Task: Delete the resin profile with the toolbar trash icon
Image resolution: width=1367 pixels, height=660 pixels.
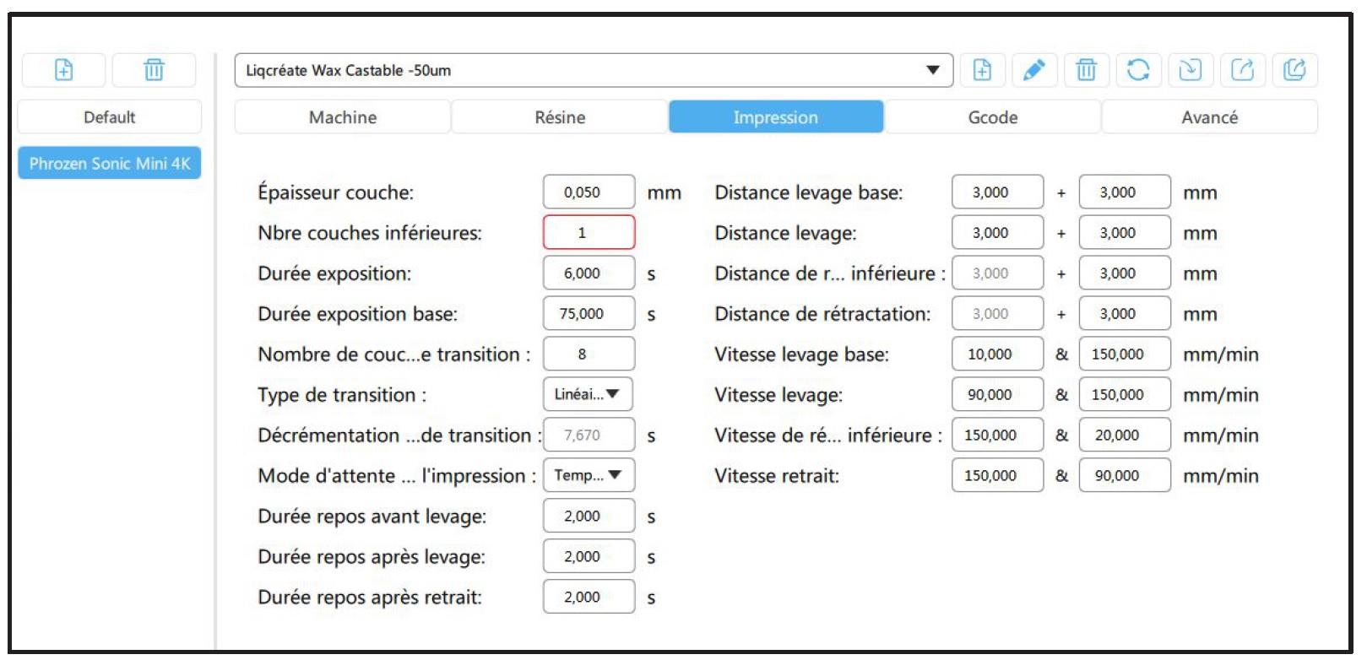Action: 1086,70
